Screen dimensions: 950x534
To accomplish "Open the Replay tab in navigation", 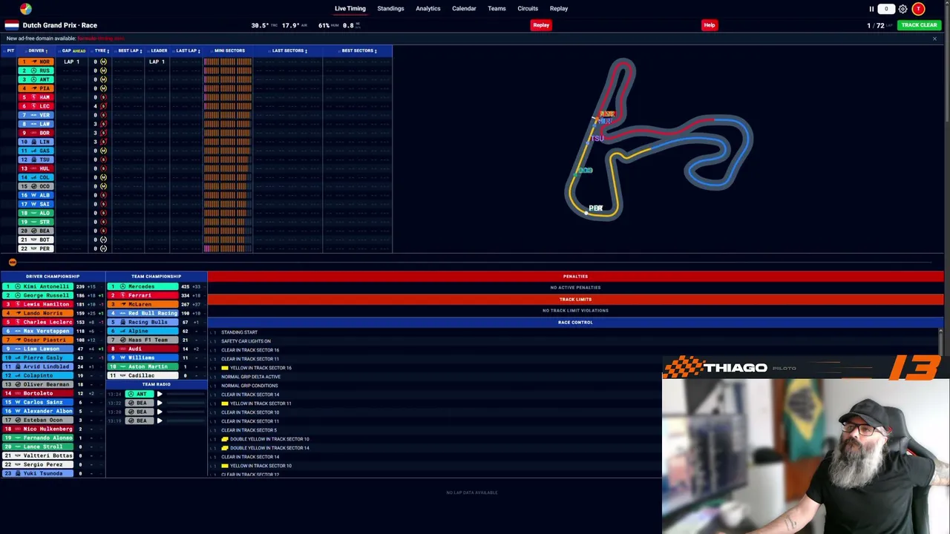I will click(559, 9).
